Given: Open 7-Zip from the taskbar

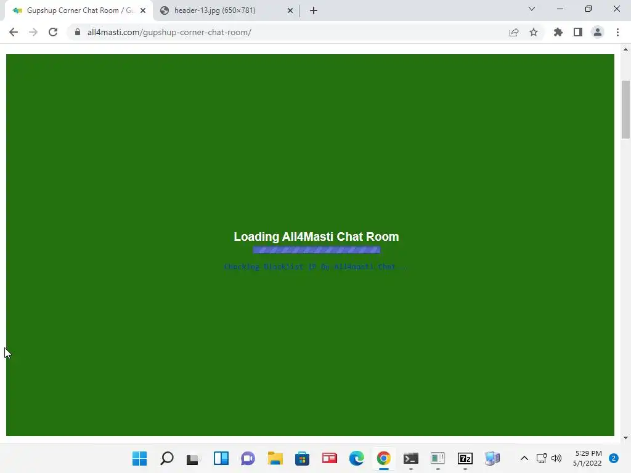Looking at the screenshot, I should (465, 458).
